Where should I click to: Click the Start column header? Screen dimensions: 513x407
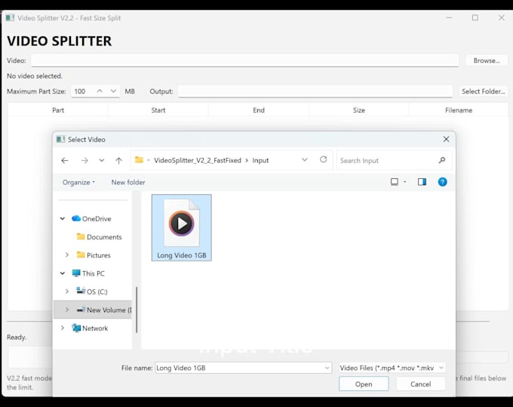pos(158,110)
